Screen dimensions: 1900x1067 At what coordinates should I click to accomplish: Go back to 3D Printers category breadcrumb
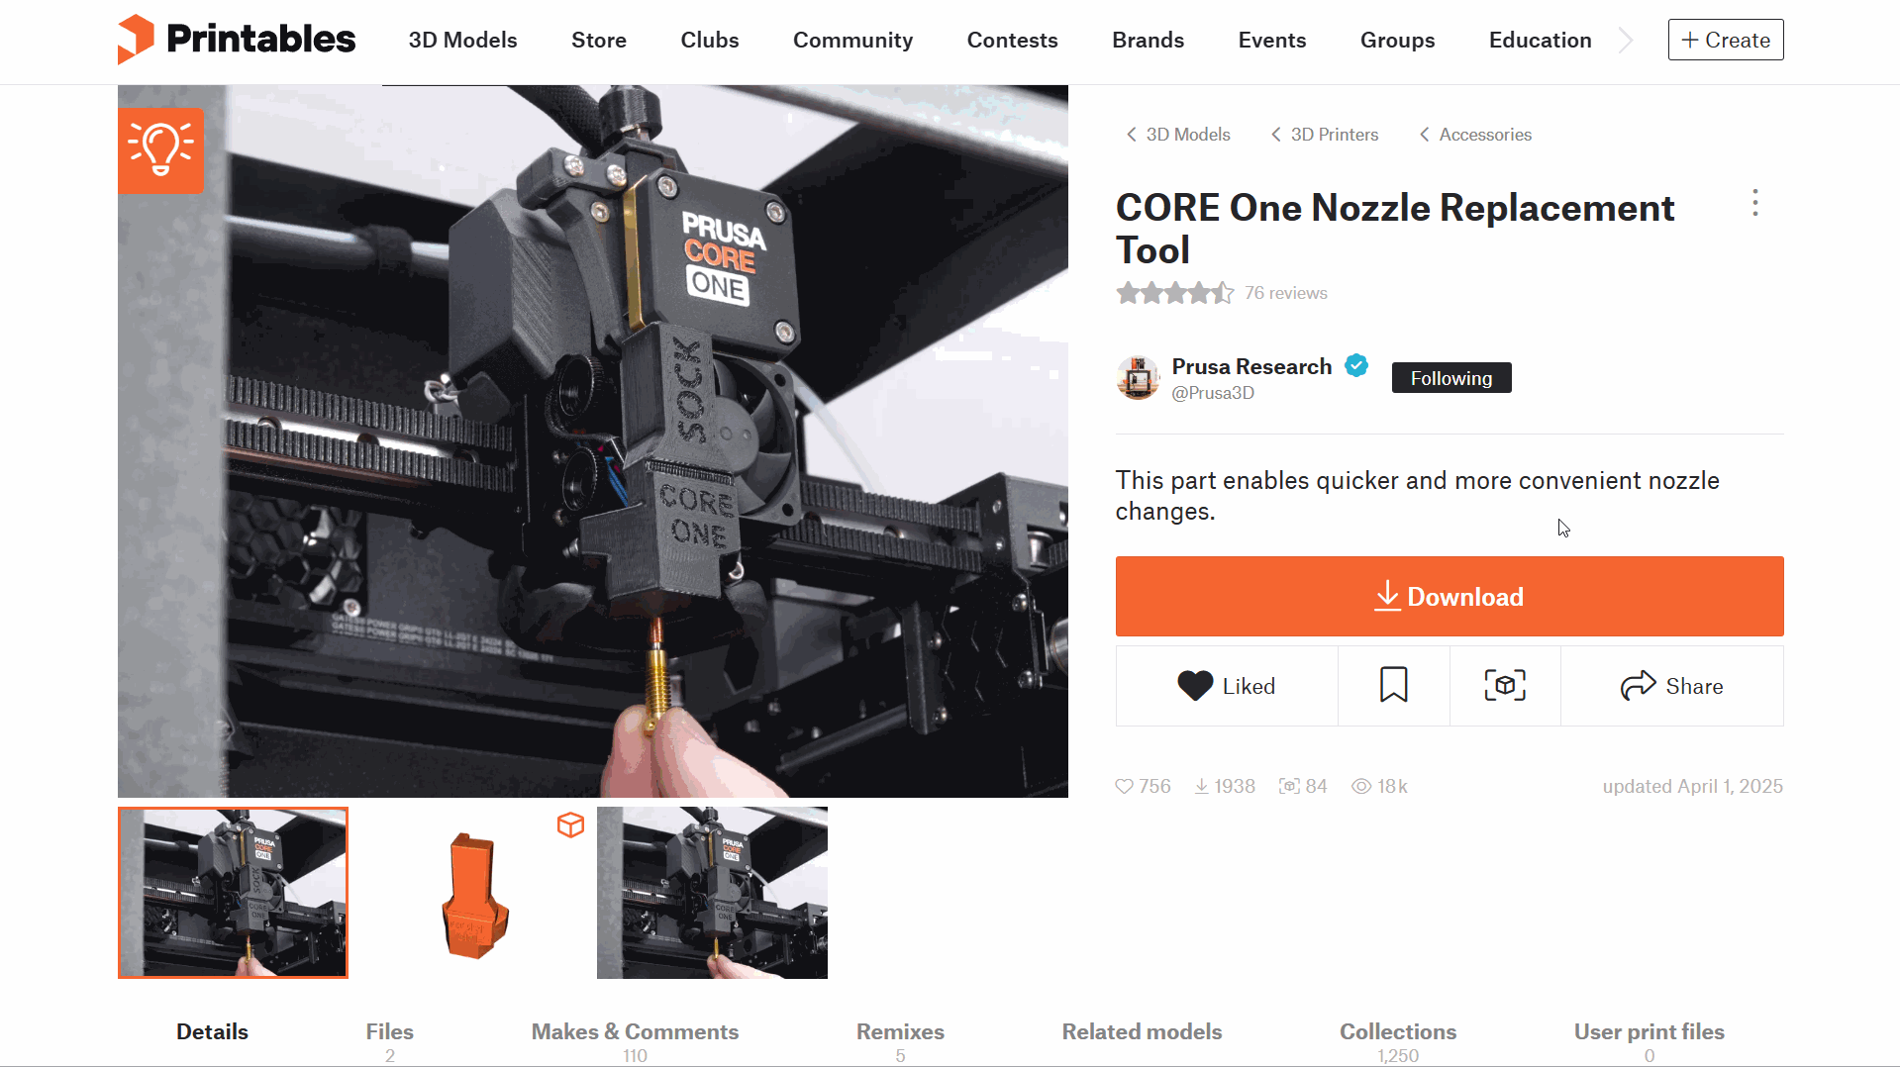pyautogui.click(x=1325, y=135)
